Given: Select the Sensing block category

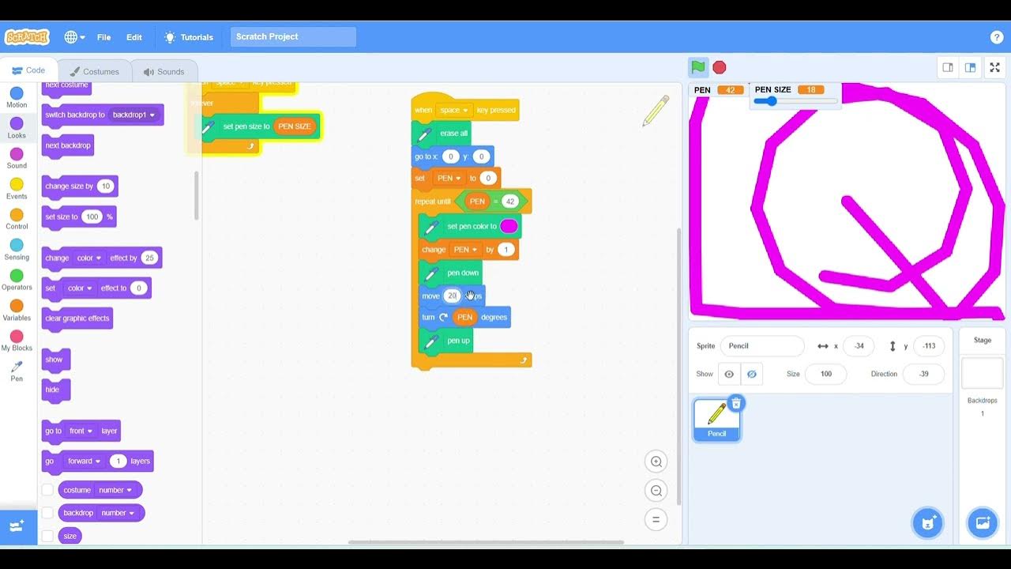Looking at the screenshot, I should click(17, 250).
